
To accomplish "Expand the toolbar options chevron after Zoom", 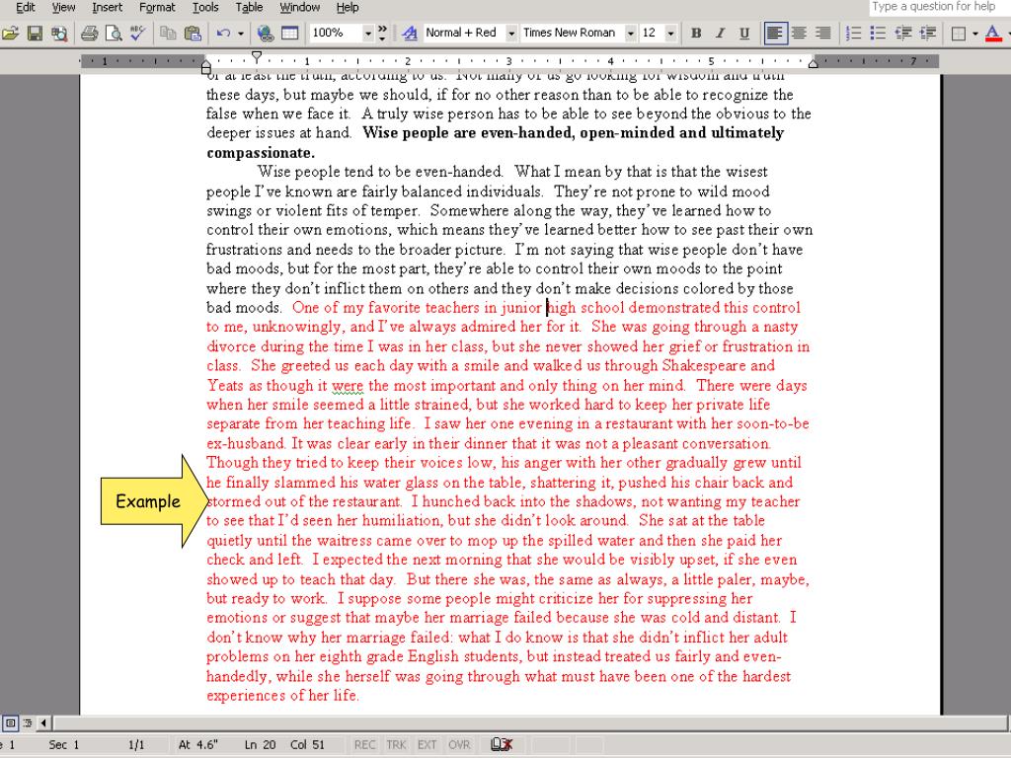I will pos(382,33).
